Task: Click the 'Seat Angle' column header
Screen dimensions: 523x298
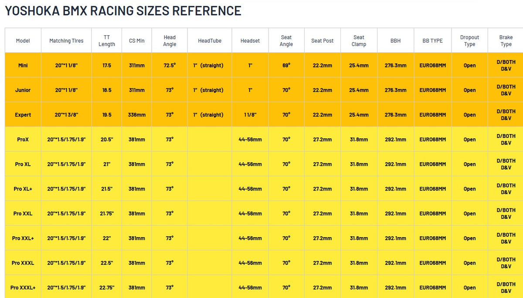Action: coord(286,40)
